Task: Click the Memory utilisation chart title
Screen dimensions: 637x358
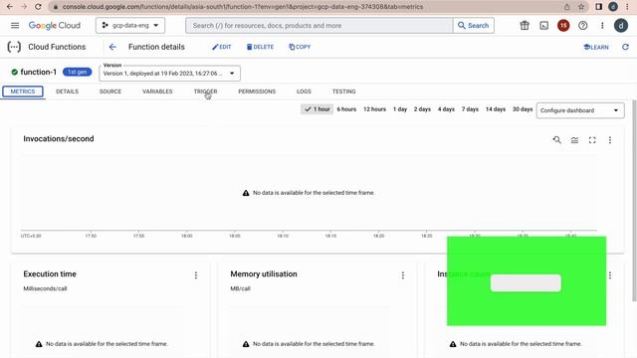Action: point(264,274)
